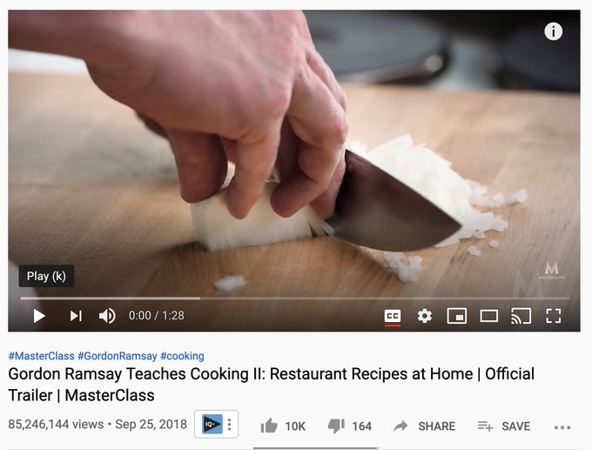Open the #GordonRamsay hashtag link
592x450 pixels.
click(x=118, y=356)
